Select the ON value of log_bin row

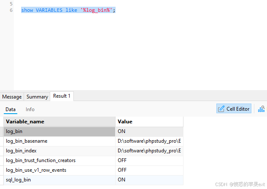(149, 132)
